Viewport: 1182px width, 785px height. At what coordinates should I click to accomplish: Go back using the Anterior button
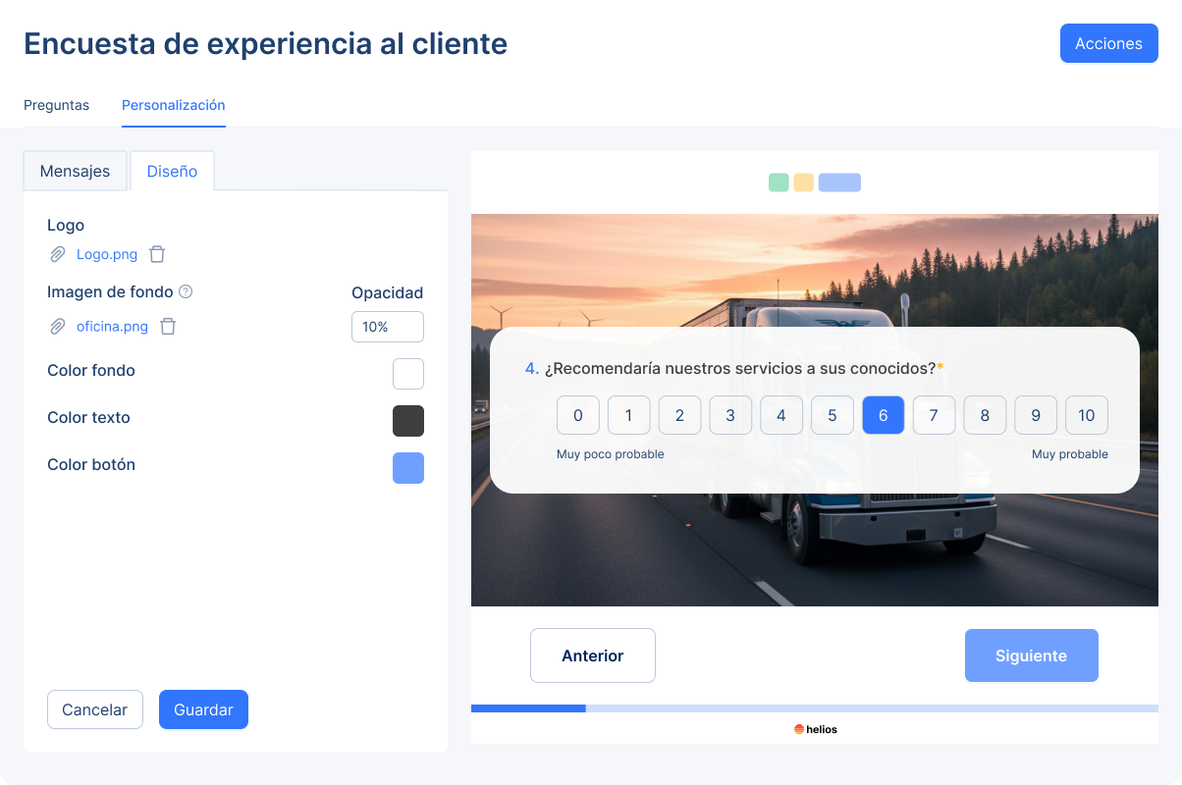(592, 654)
